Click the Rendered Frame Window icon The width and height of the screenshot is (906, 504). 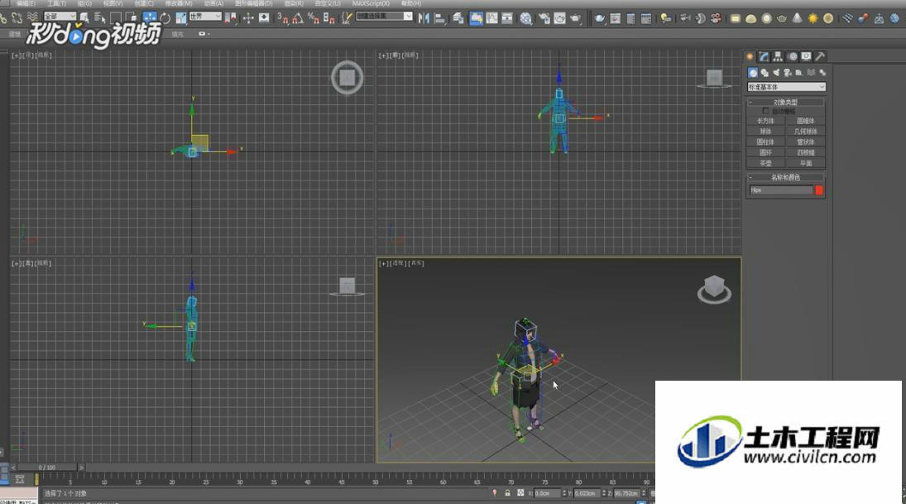click(x=559, y=18)
